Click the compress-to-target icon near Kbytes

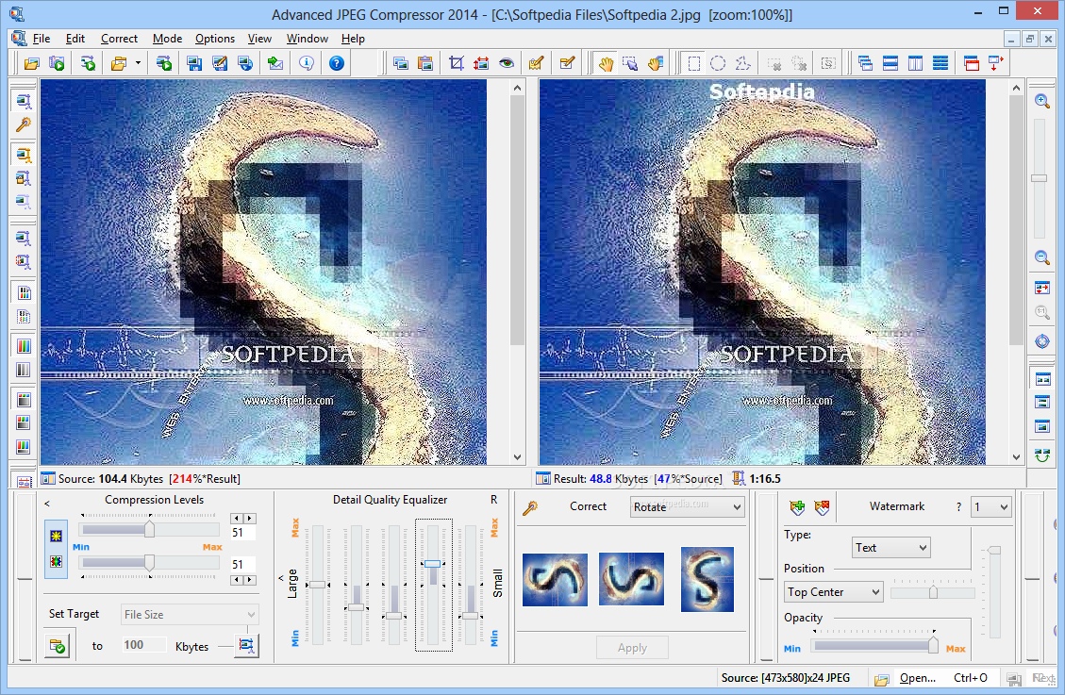tap(246, 645)
